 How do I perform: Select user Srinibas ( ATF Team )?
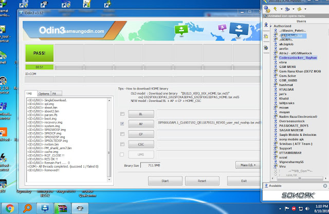(296, 144)
